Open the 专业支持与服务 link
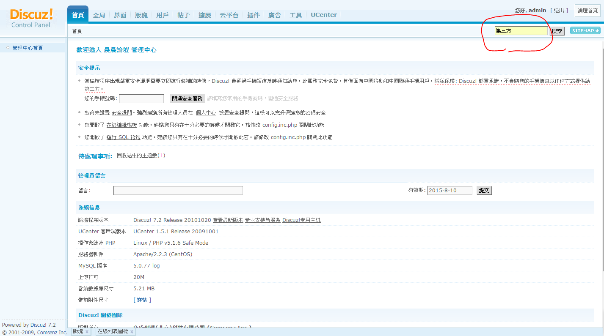This screenshot has width=604, height=336. tap(262, 220)
